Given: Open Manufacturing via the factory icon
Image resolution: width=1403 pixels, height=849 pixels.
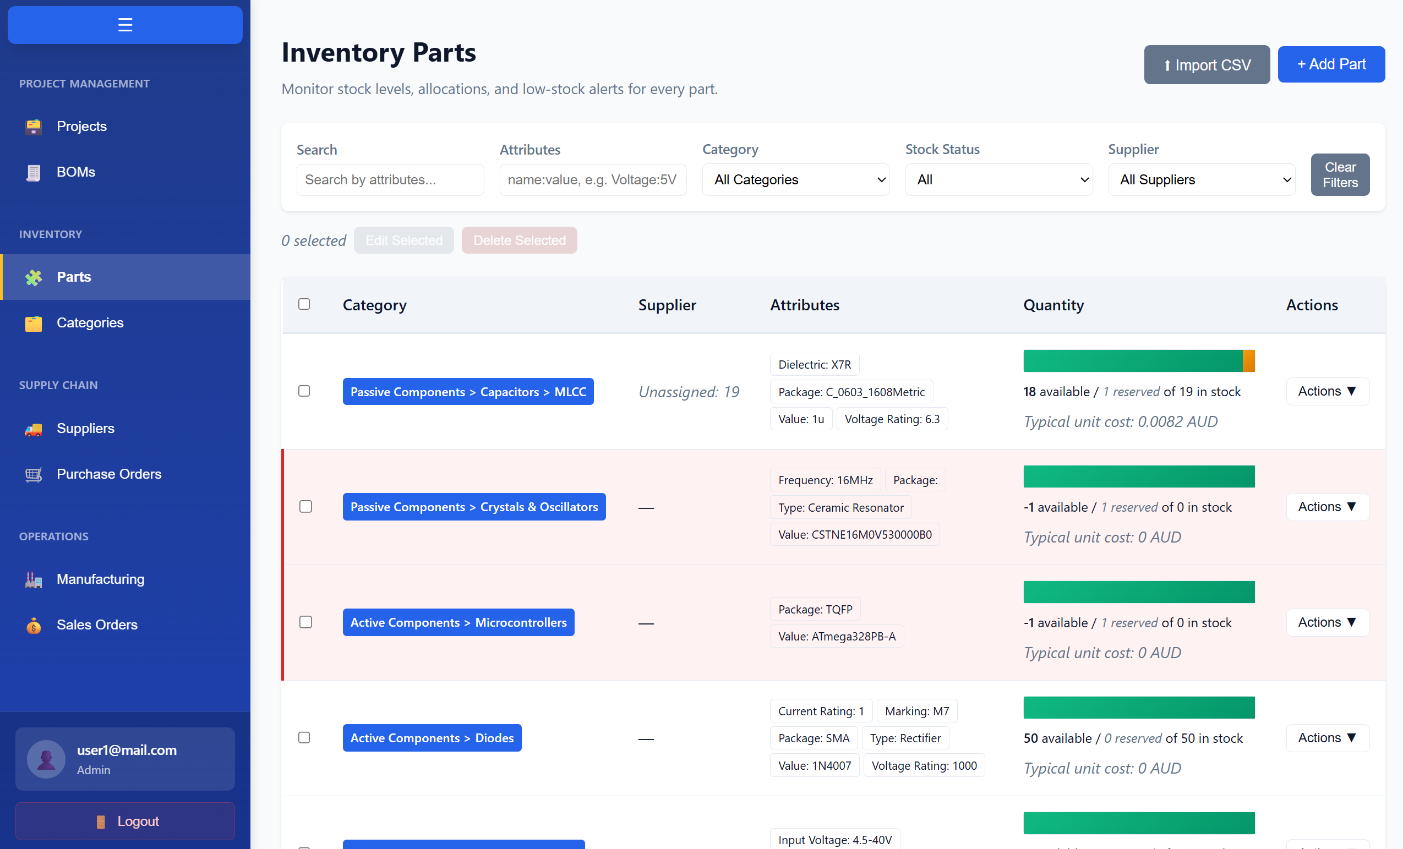Looking at the screenshot, I should 34,579.
